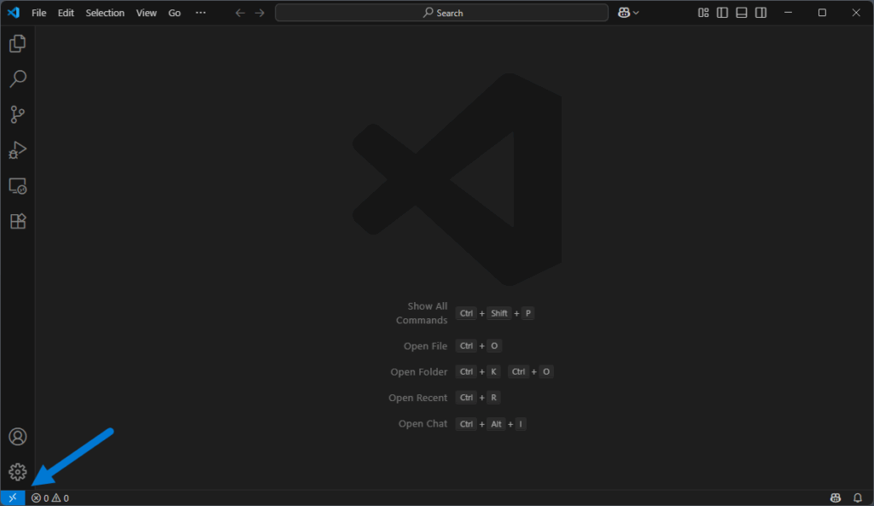Click the Open File label
The width and height of the screenshot is (874, 506).
(425, 346)
